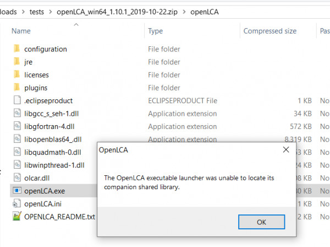This screenshot has height=247, width=330.
Task: Click the .eclipseproduct file icon
Action: click(17, 100)
